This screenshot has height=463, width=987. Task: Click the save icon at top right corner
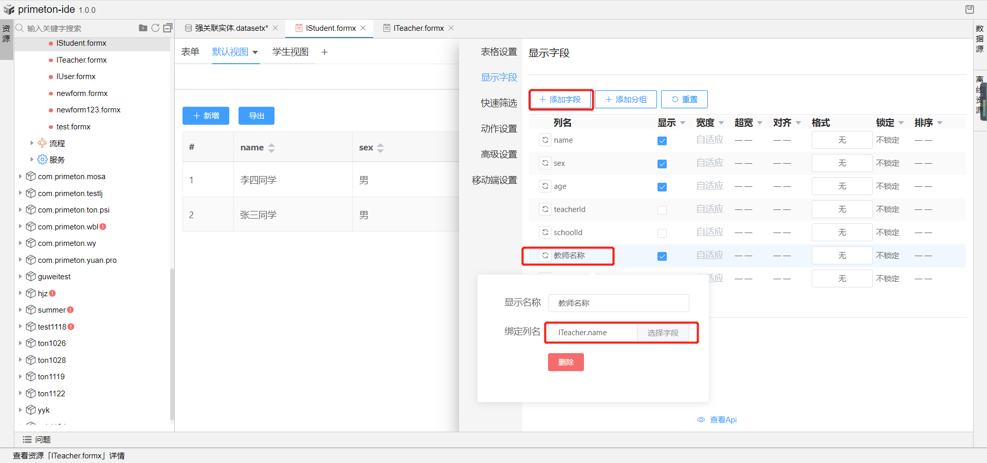[x=970, y=9]
